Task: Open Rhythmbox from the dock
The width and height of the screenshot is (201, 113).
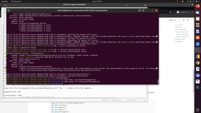Action: (198, 25)
